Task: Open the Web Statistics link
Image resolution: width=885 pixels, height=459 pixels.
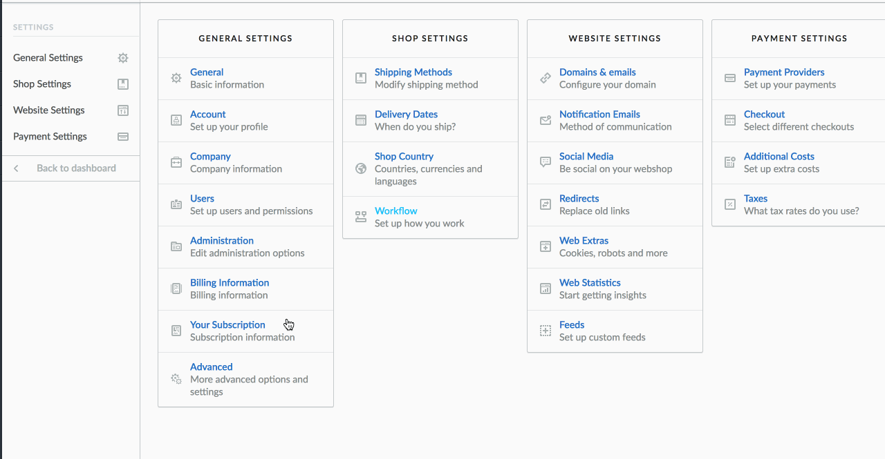Action: (590, 283)
